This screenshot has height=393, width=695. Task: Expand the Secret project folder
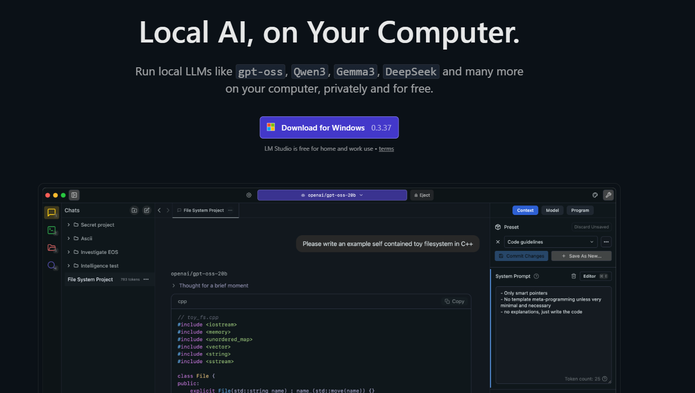(x=69, y=225)
